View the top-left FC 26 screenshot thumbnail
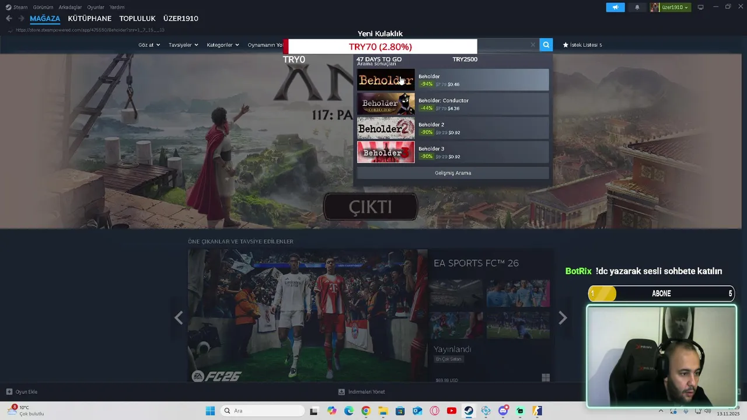 (456, 293)
